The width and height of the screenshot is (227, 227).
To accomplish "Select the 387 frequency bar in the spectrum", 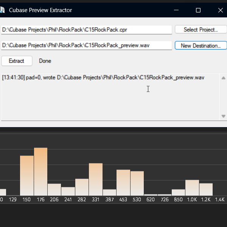I will [110, 193].
